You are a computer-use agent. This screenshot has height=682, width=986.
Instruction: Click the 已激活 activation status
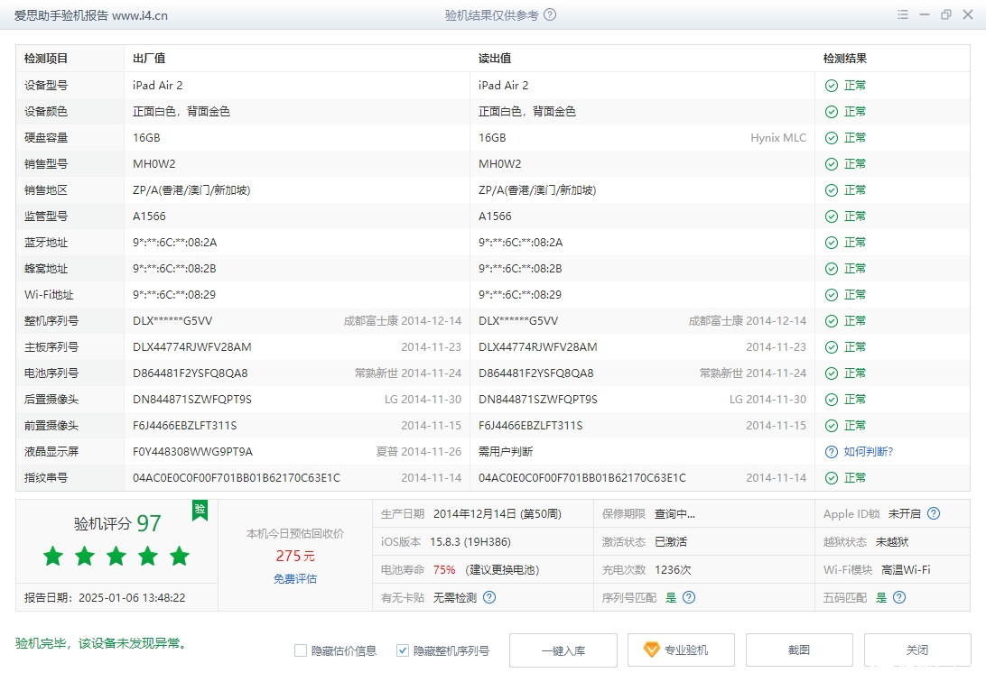(671, 541)
